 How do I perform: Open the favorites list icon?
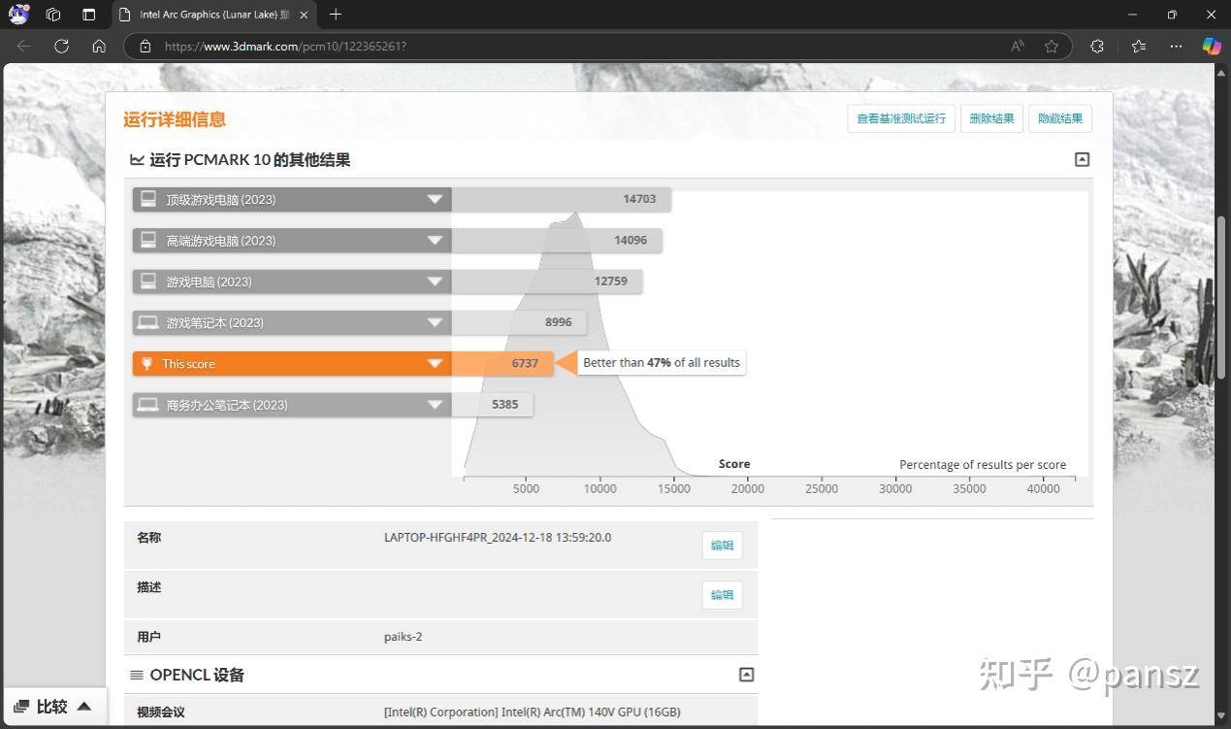(1139, 46)
